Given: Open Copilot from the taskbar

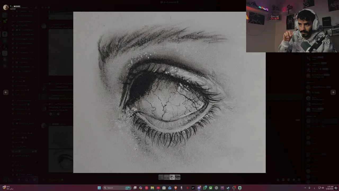Looking at the screenshot, I should (x=141, y=188).
